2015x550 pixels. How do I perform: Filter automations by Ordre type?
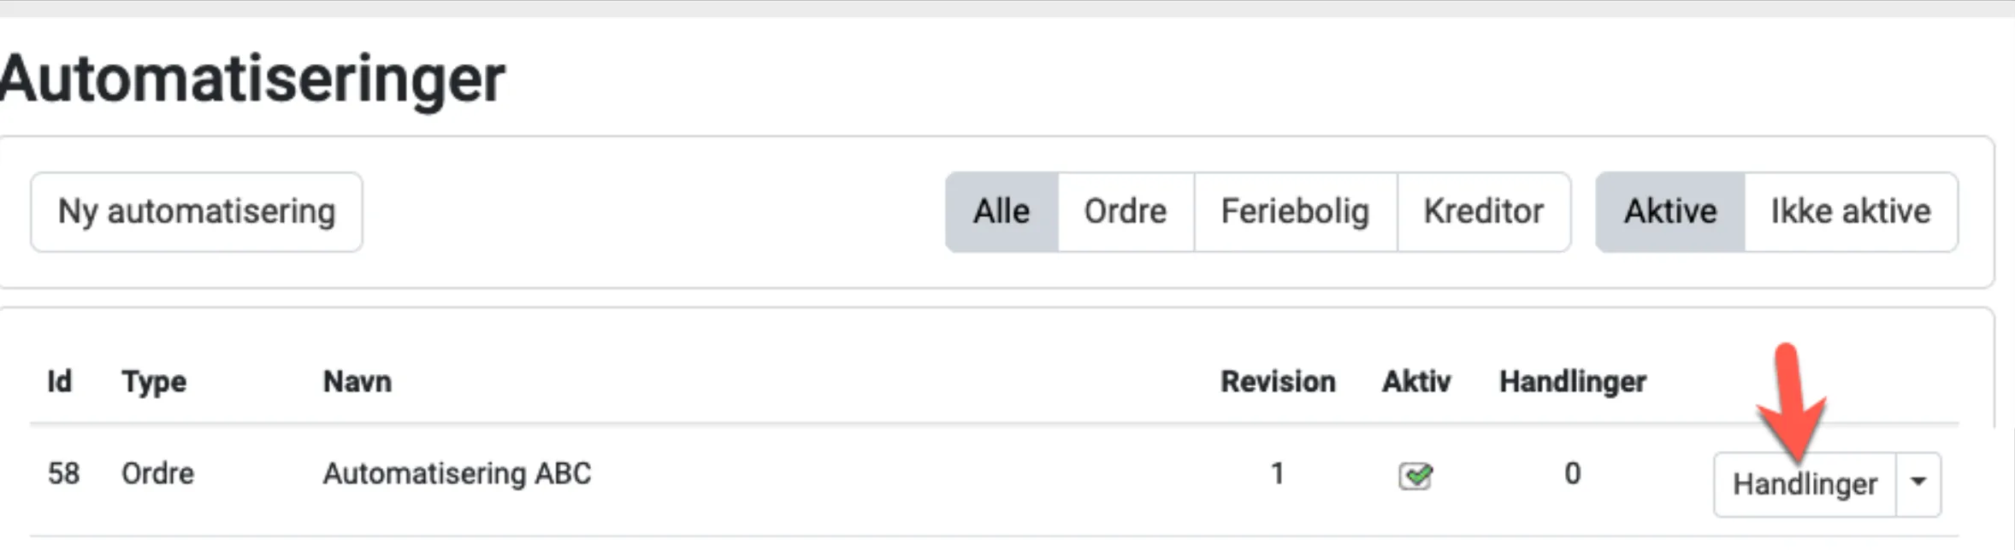coord(1126,212)
